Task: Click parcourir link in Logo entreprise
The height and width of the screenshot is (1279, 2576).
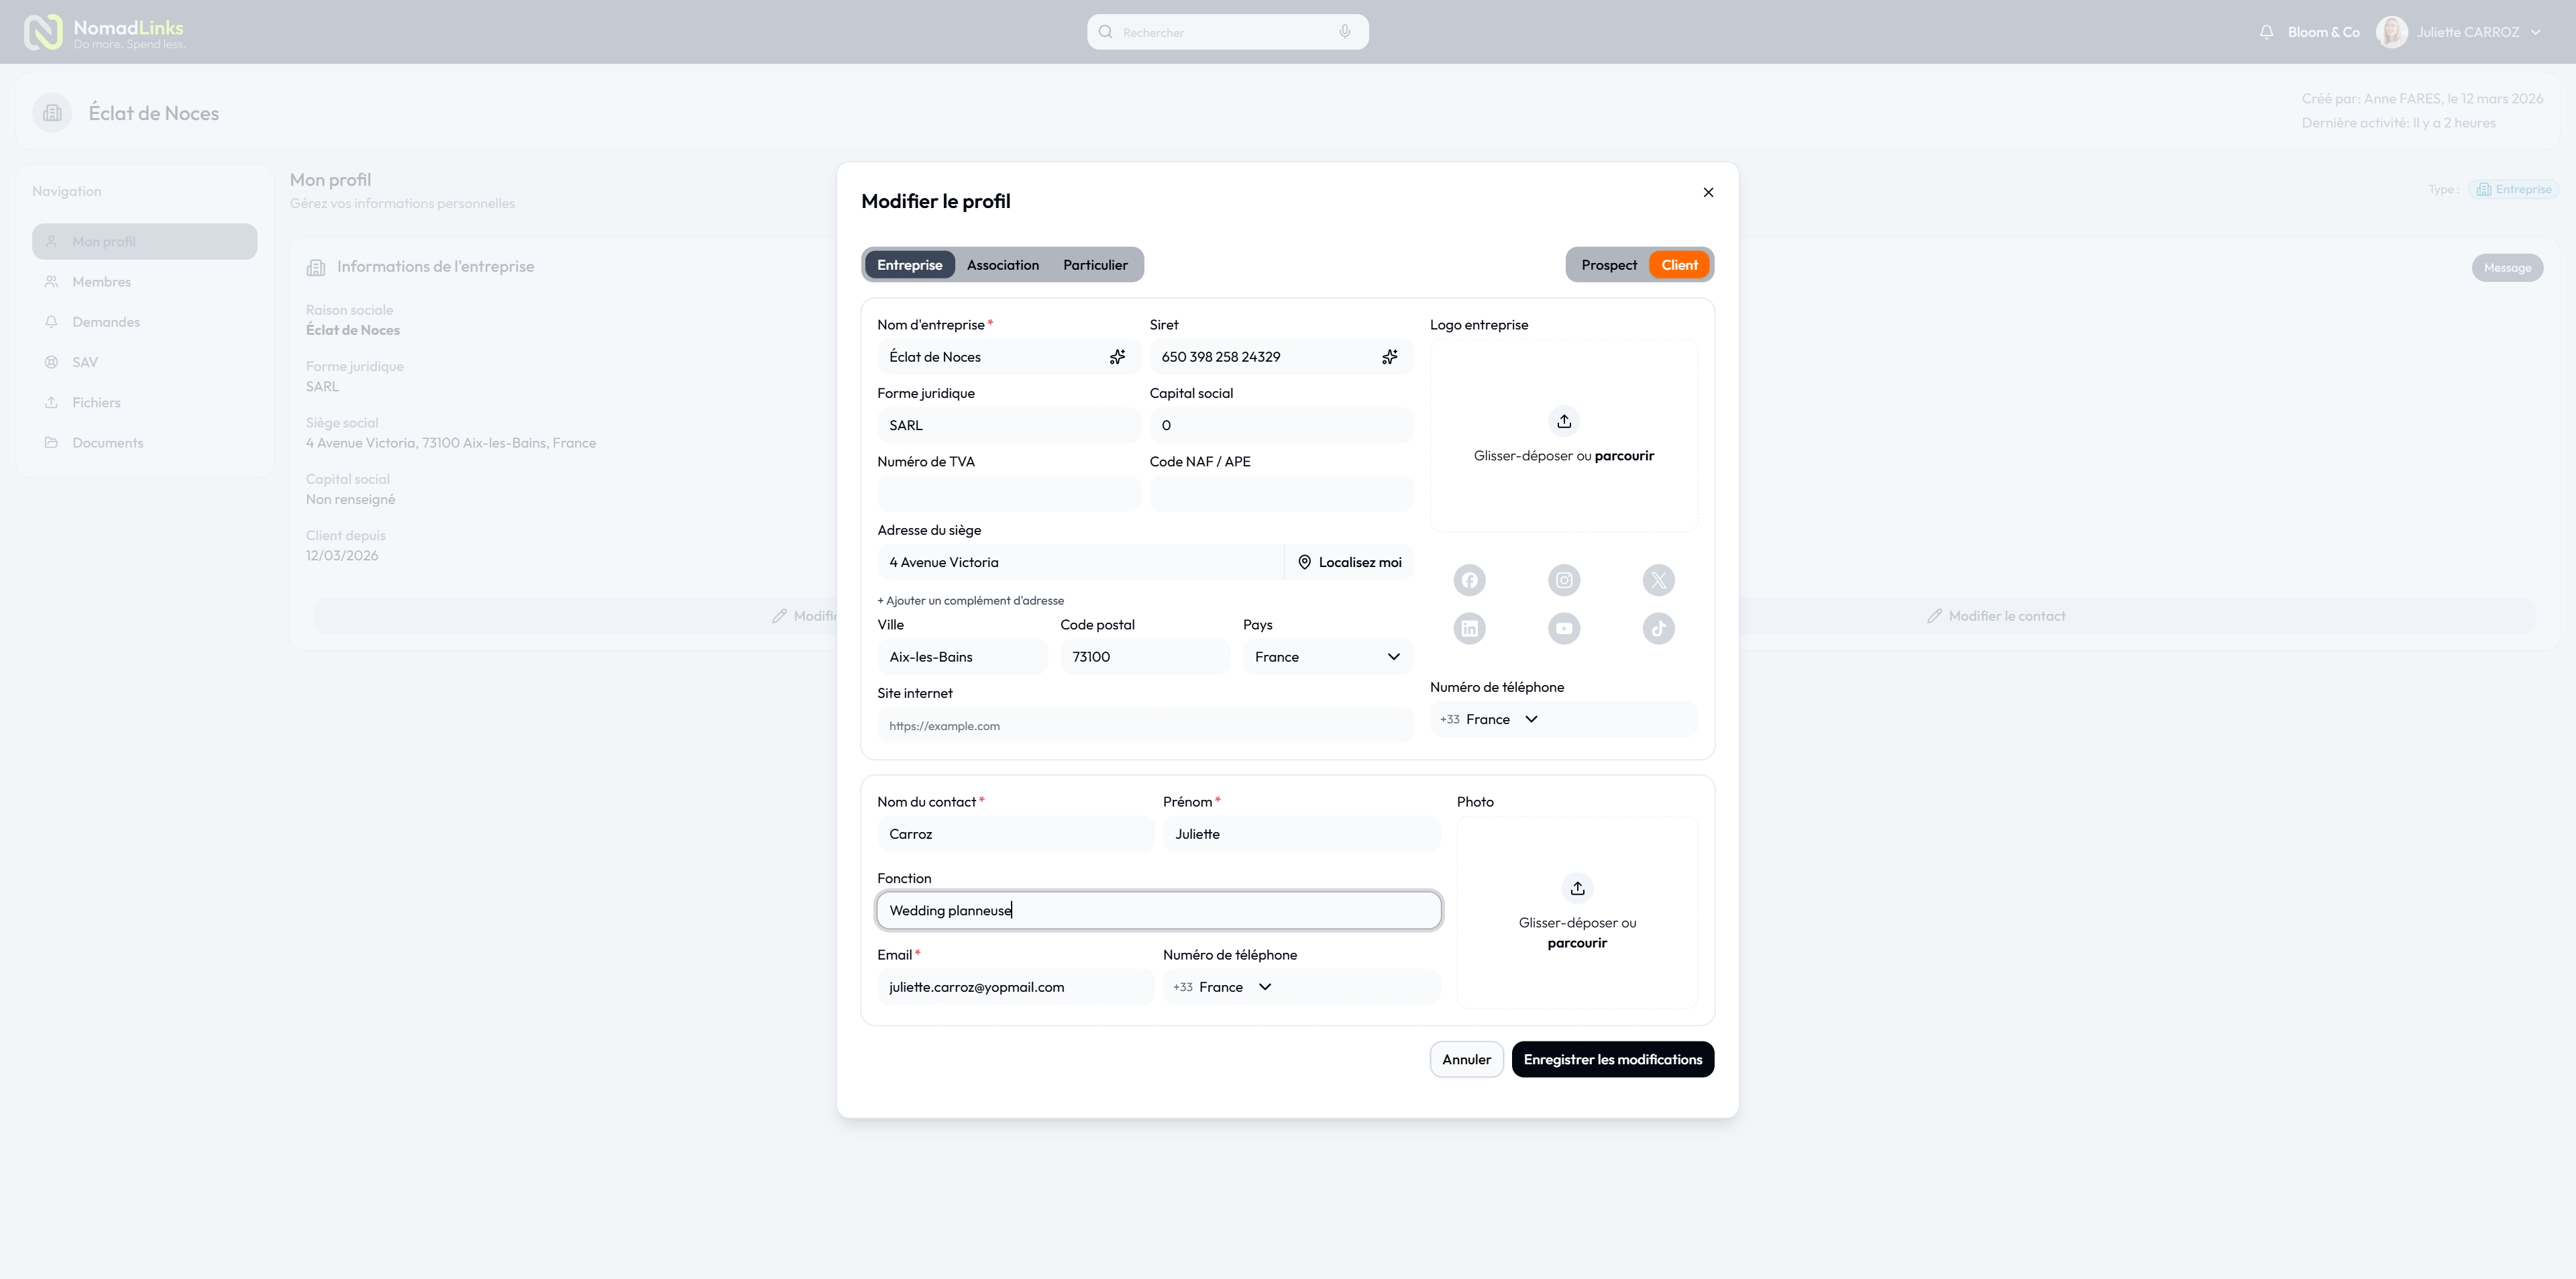Action: pyautogui.click(x=1624, y=456)
